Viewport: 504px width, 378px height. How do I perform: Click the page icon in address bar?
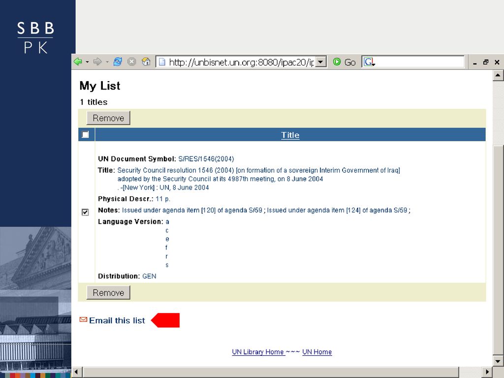(x=162, y=62)
